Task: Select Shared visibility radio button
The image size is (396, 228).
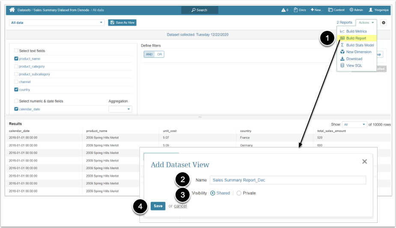Action: pyautogui.click(x=213, y=193)
